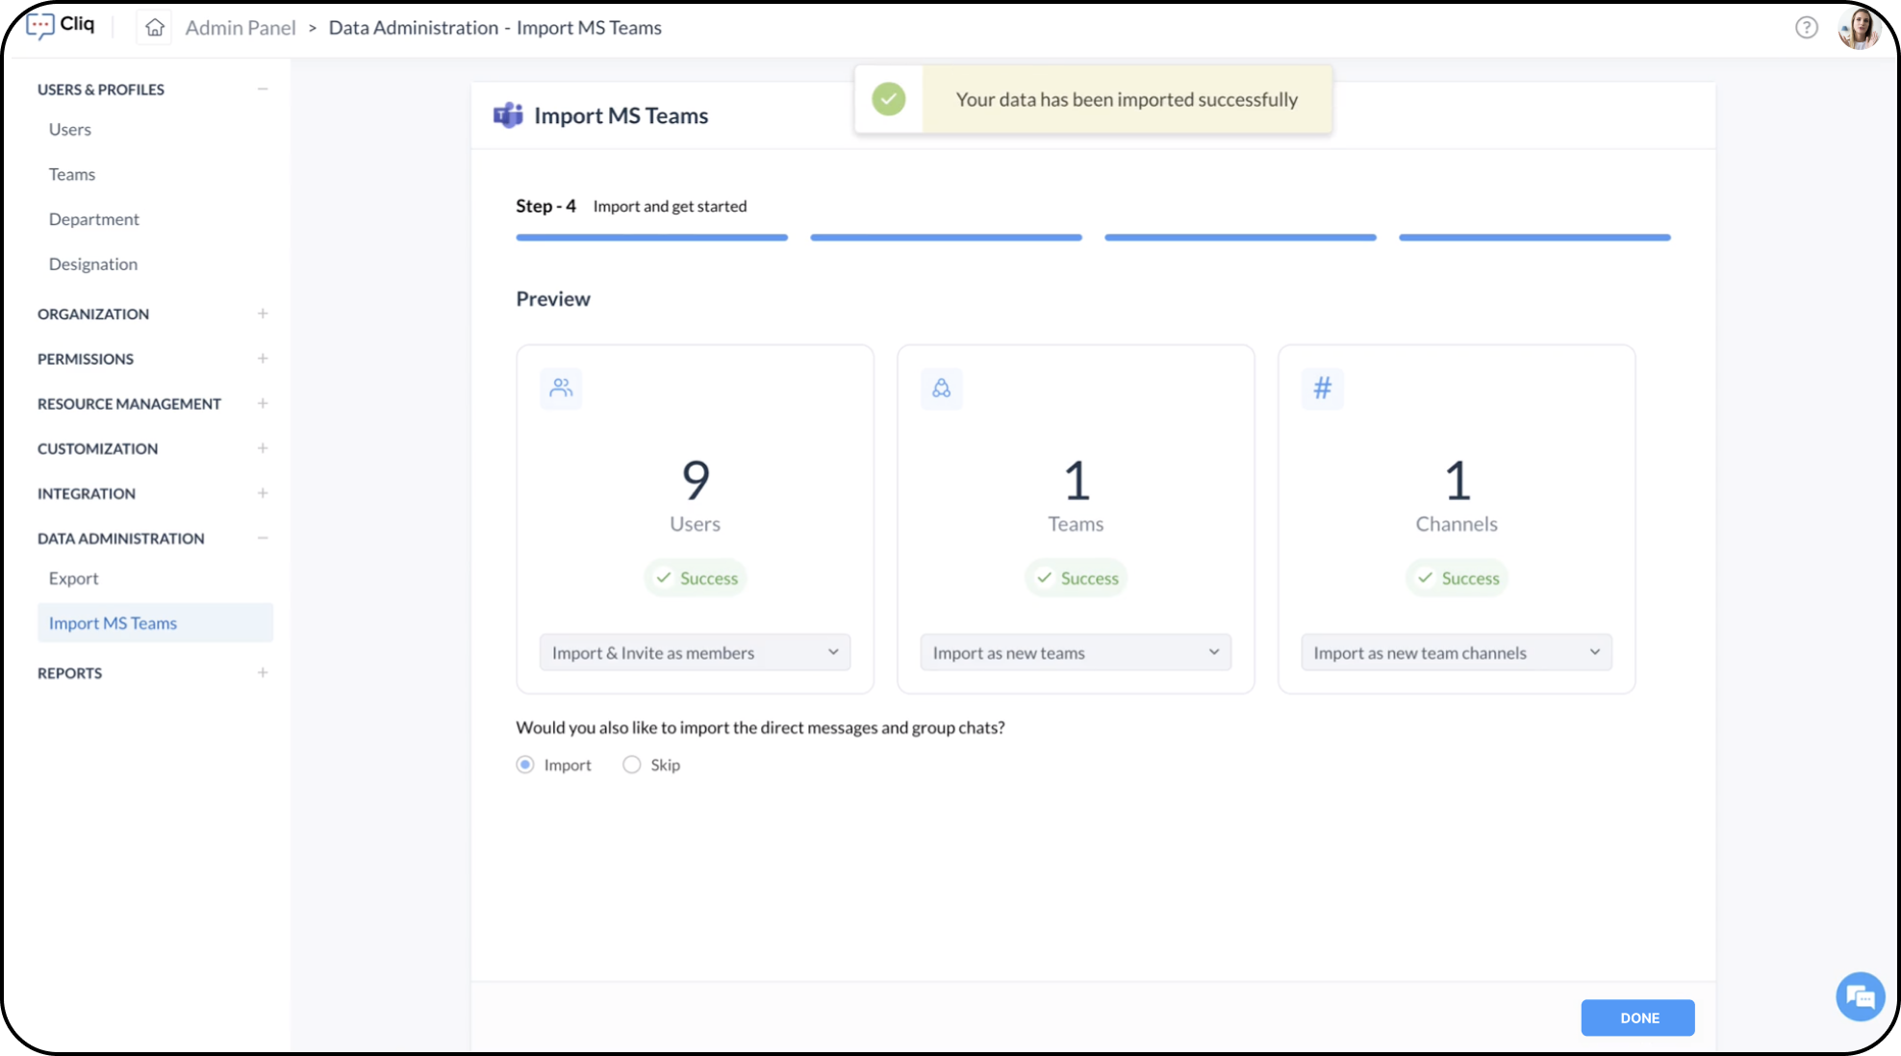
Task: Click the first step progress bar
Action: coord(652,238)
